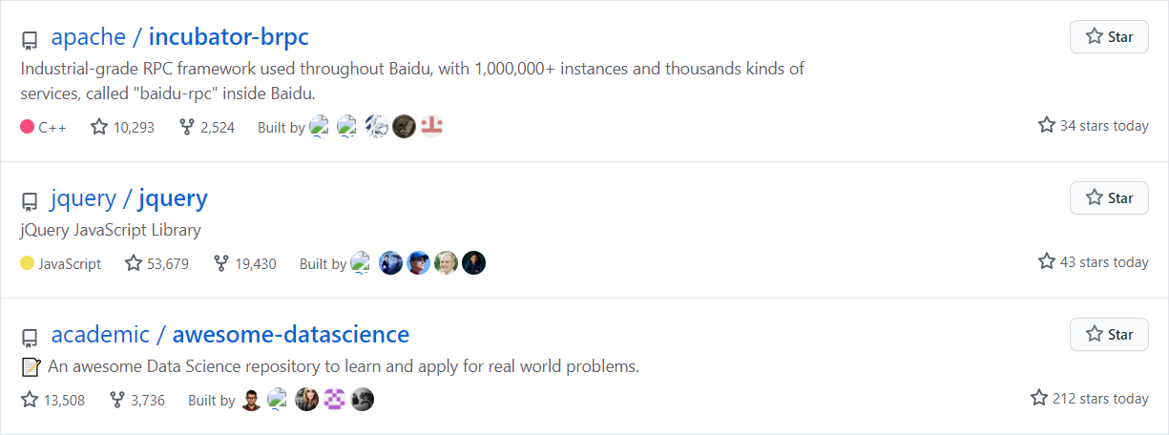The image size is (1169, 435).
Task: Click the yellow JavaScript language color dot
Action: tap(27, 263)
